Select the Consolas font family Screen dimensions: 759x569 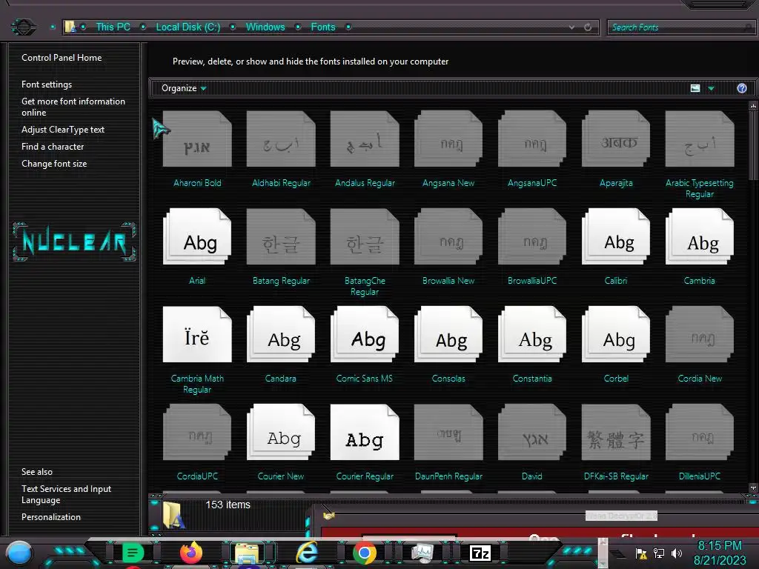pos(448,334)
